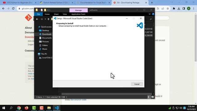Click the Chrome page vertical scrollbar
The image size is (197, 111).
(196, 38)
